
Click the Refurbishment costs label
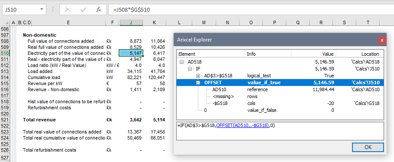(49, 108)
